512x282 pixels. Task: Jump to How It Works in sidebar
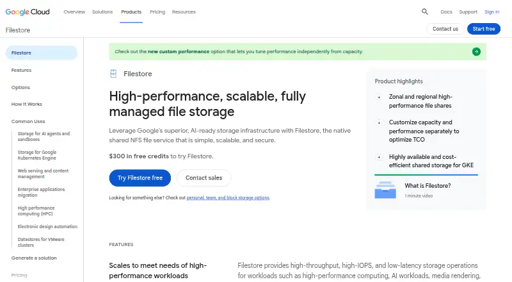tap(27, 104)
